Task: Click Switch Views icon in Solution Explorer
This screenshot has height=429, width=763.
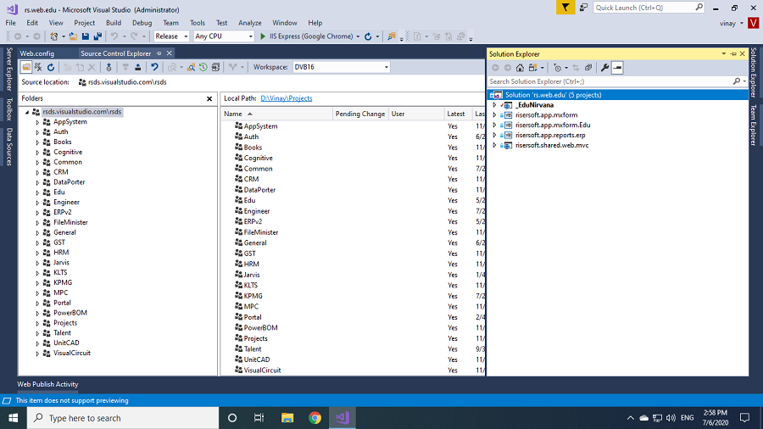Action: pyautogui.click(x=533, y=68)
